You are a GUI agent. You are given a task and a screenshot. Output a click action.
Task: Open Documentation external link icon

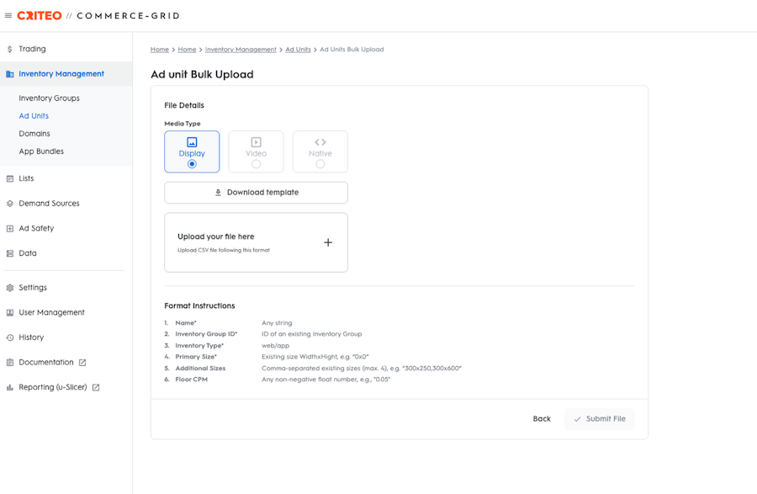[x=82, y=363]
